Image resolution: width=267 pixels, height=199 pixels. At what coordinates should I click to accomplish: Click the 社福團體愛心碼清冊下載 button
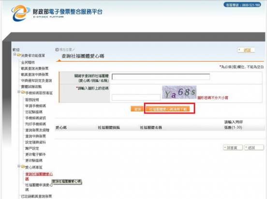[168, 109]
